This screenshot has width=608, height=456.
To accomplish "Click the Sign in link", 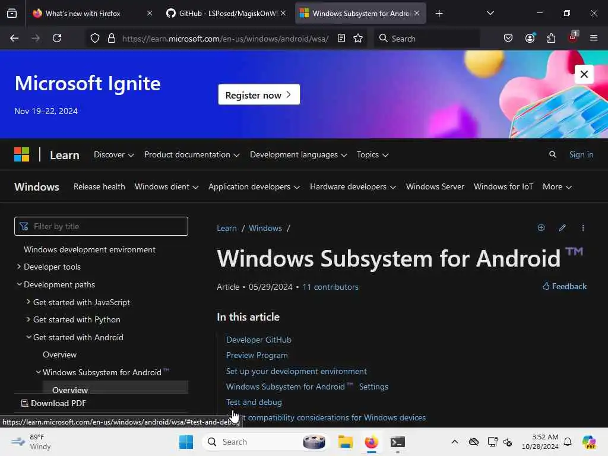I will pos(581,154).
